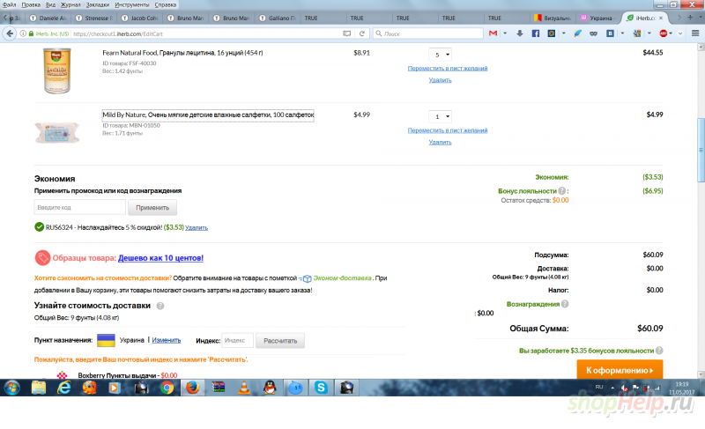
Task: Move Mild By Nature wipes to wish list
Action: coord(448,130)
